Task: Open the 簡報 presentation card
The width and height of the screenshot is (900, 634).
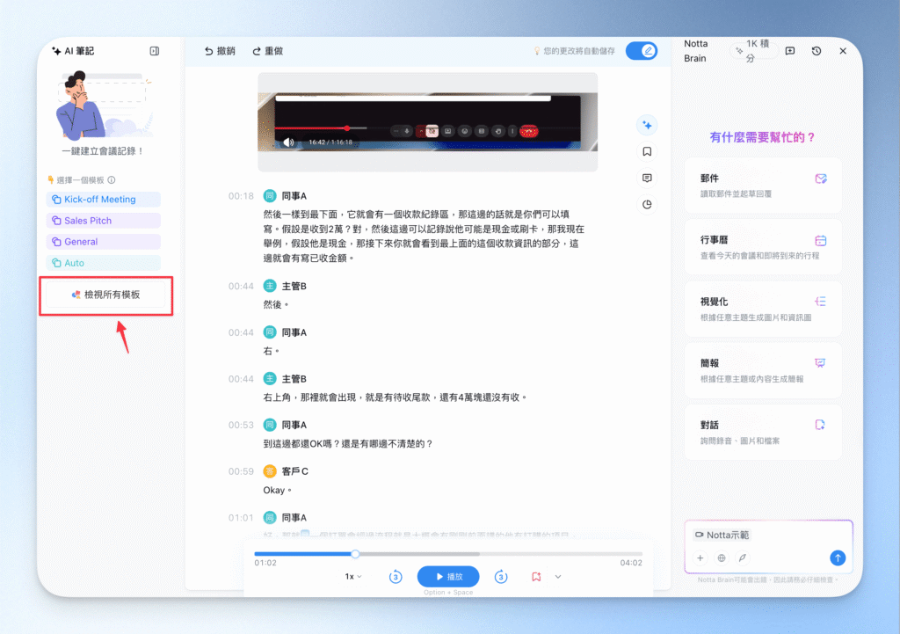Action: (763, 370)
